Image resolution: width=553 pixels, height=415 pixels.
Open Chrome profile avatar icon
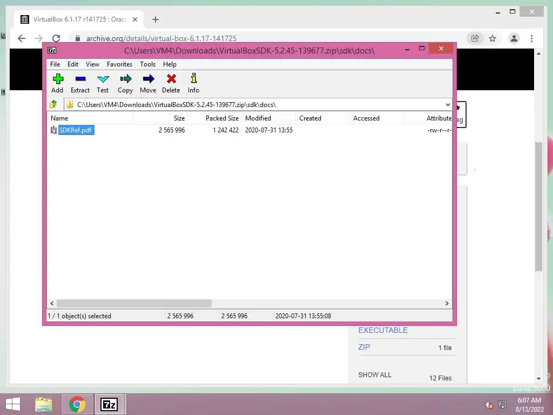click(514, 38)
